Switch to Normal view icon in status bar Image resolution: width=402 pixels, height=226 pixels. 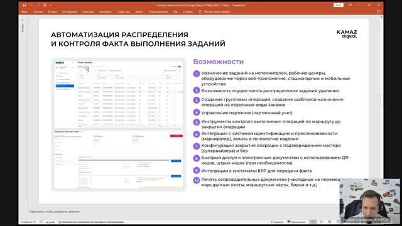point(313,222)
